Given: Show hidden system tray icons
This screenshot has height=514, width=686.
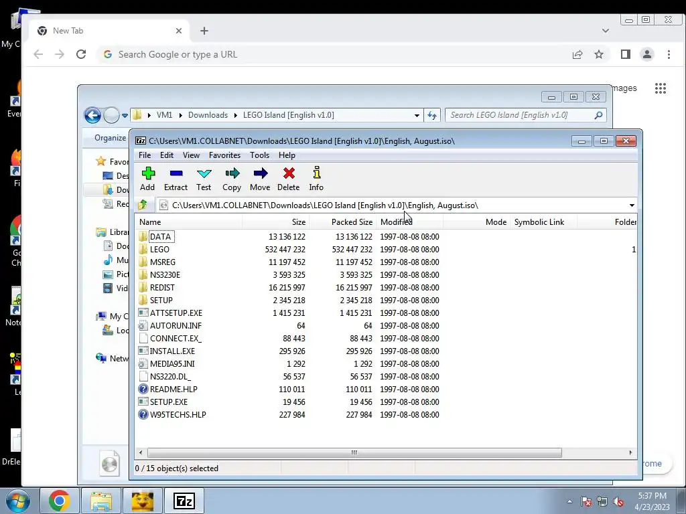Looking at the screenshot, I should pos(569,501).
